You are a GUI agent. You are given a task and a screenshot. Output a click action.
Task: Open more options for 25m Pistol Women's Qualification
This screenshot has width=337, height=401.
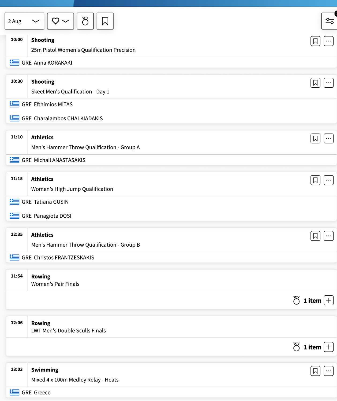coord(329,41)
